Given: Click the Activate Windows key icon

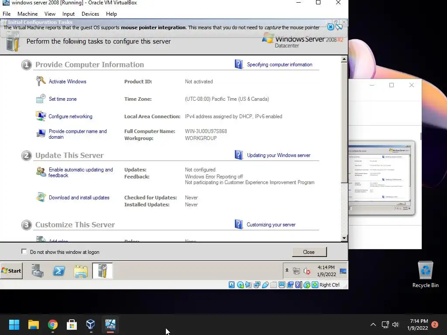Looking at the screenshot, I should (41, 81).
